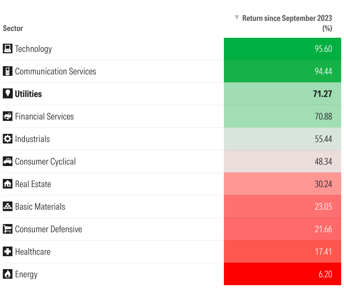The image size is (344, 288).
Task: Click the Consumer Cyclical car icon
Action: point(8,161)
